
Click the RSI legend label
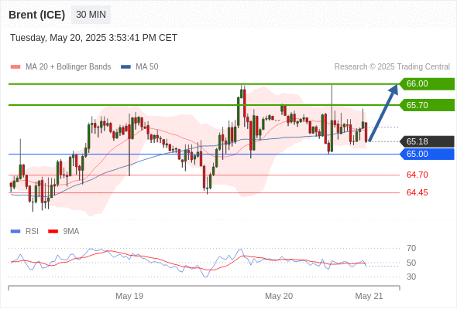pyautogui.click(x=32, y=232)
